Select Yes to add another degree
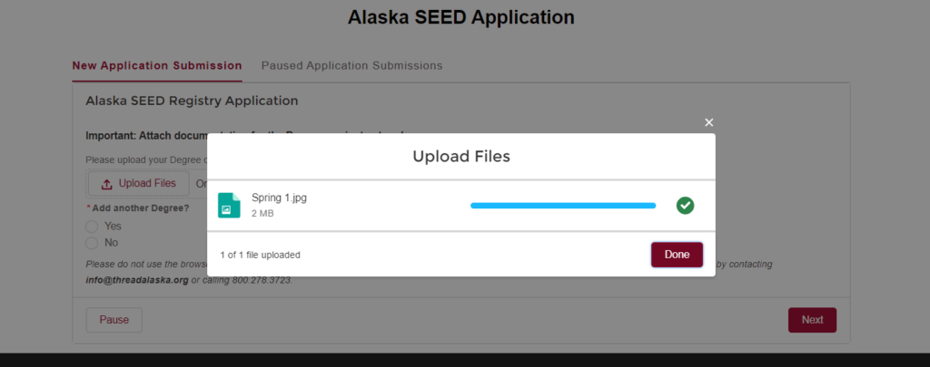The height and width of the screenshot is (367, 930). point(92,226)
